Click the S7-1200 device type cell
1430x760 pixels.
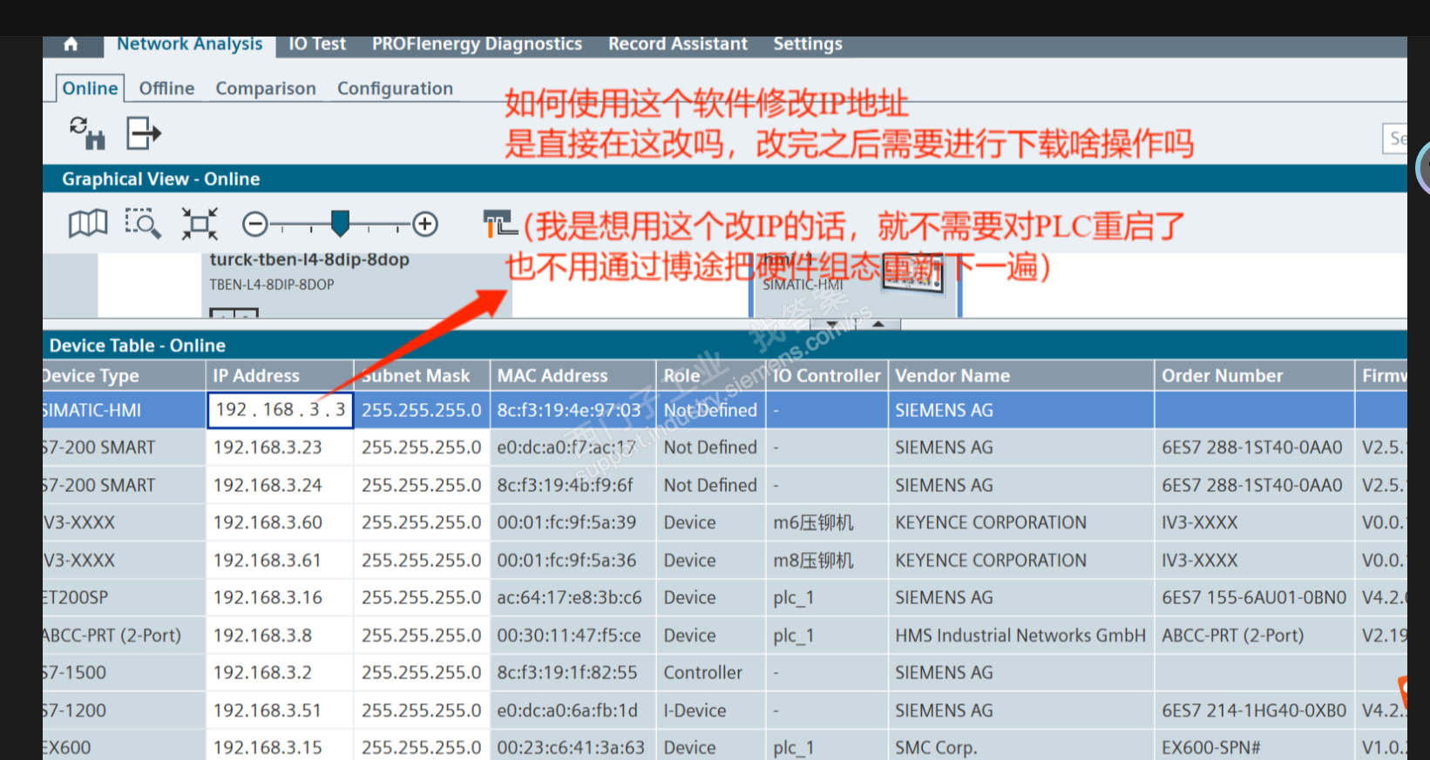124,710
